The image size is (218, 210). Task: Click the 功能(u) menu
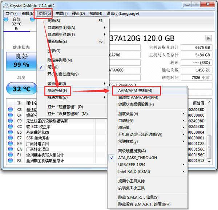coord(44,13)
